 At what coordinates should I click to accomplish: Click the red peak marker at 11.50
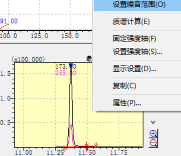pyautogui.click(x=87, y=146)
